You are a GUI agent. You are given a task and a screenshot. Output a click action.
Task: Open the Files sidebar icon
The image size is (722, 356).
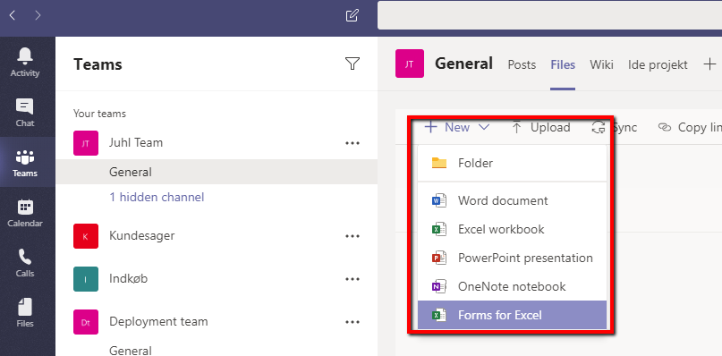point(25,307)
